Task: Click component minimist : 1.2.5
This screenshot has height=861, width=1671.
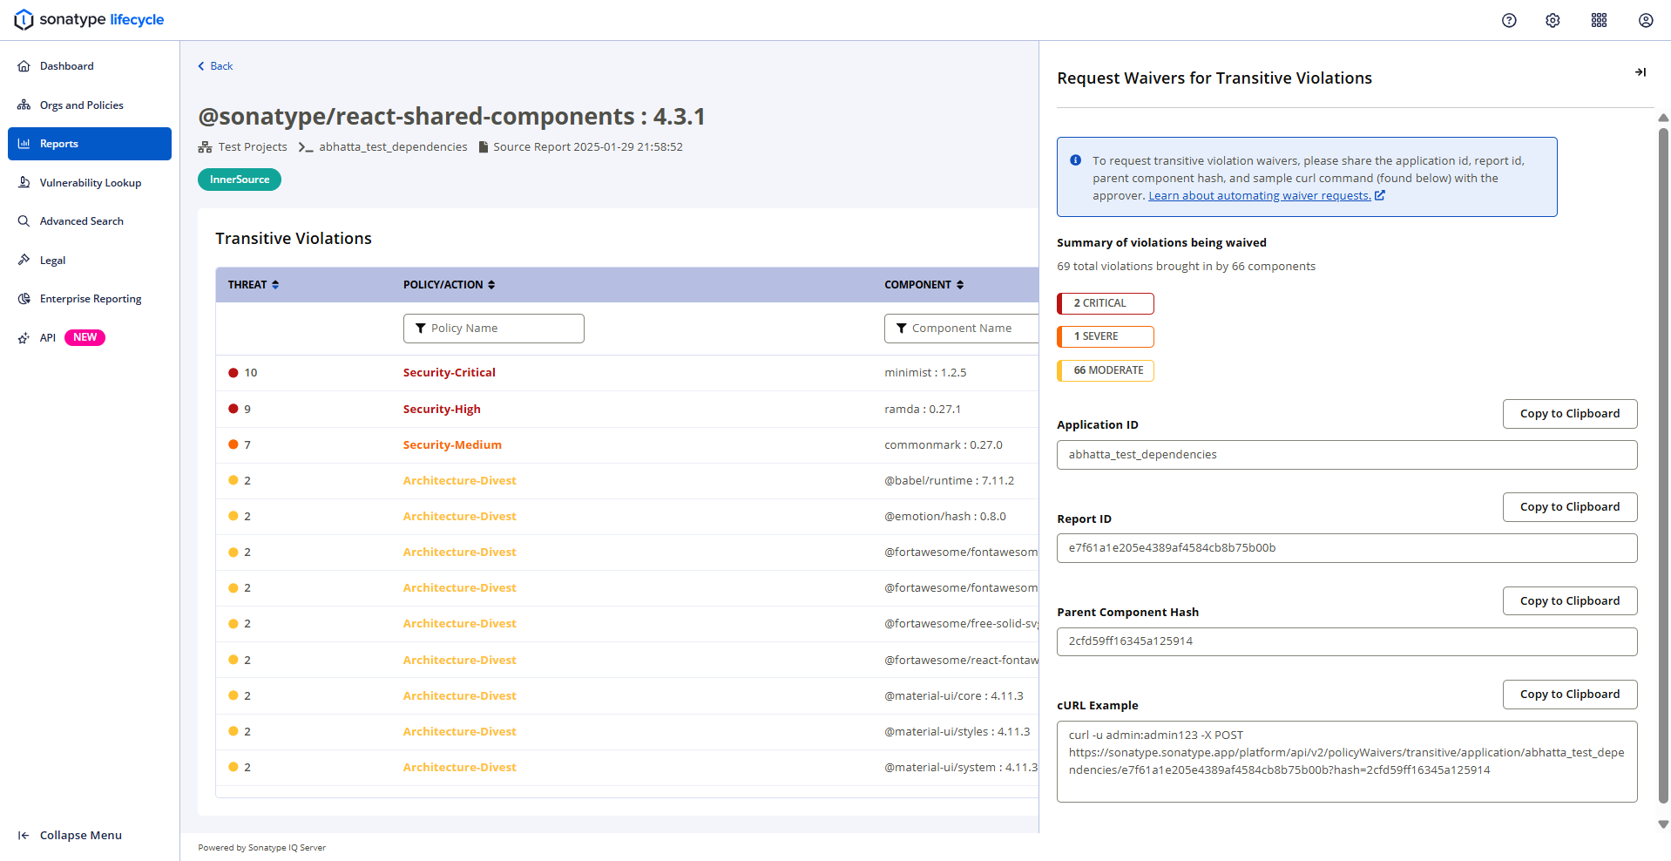Action: click(x=925, y=373)
